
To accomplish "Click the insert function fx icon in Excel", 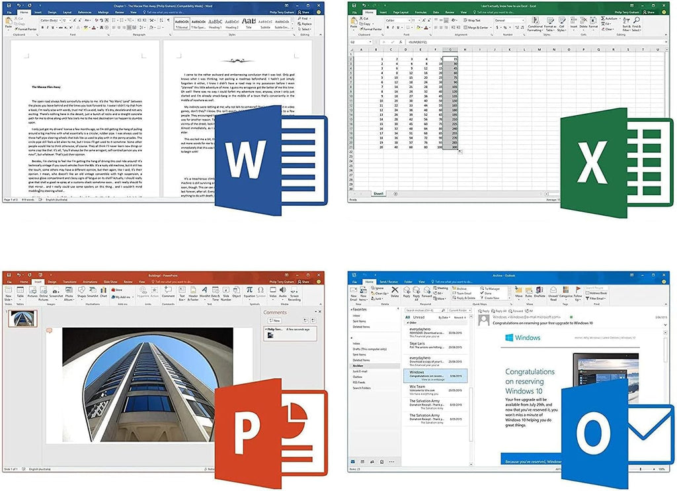I will 401,42.
